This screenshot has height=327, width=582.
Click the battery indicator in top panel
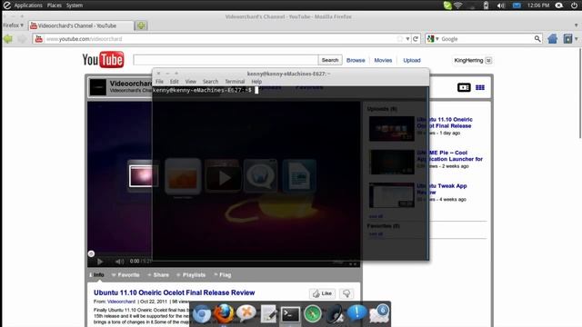tap(486, 5)
